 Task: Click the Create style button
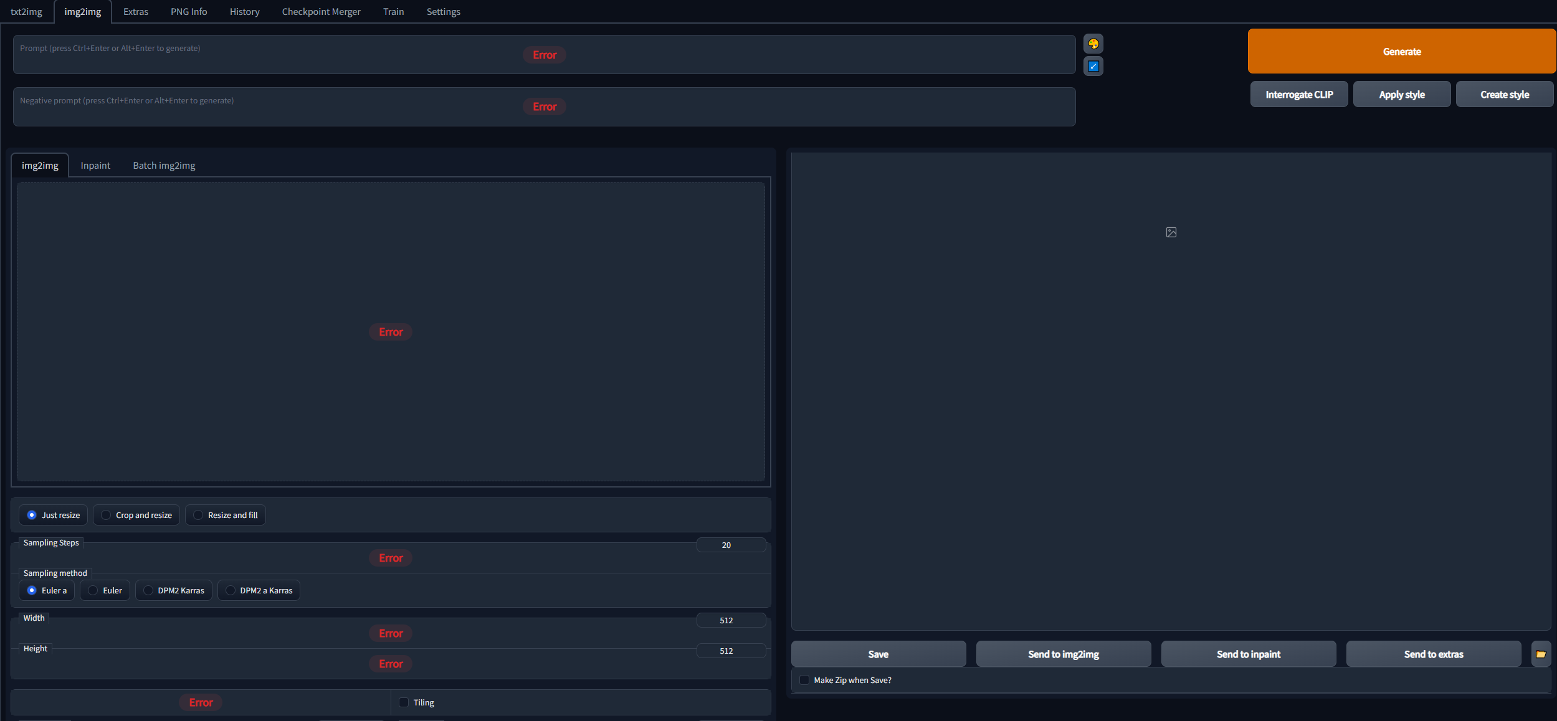1503,94
